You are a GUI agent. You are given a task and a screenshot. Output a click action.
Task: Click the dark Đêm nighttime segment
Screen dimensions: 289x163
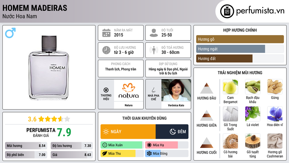tap(172, 132)
